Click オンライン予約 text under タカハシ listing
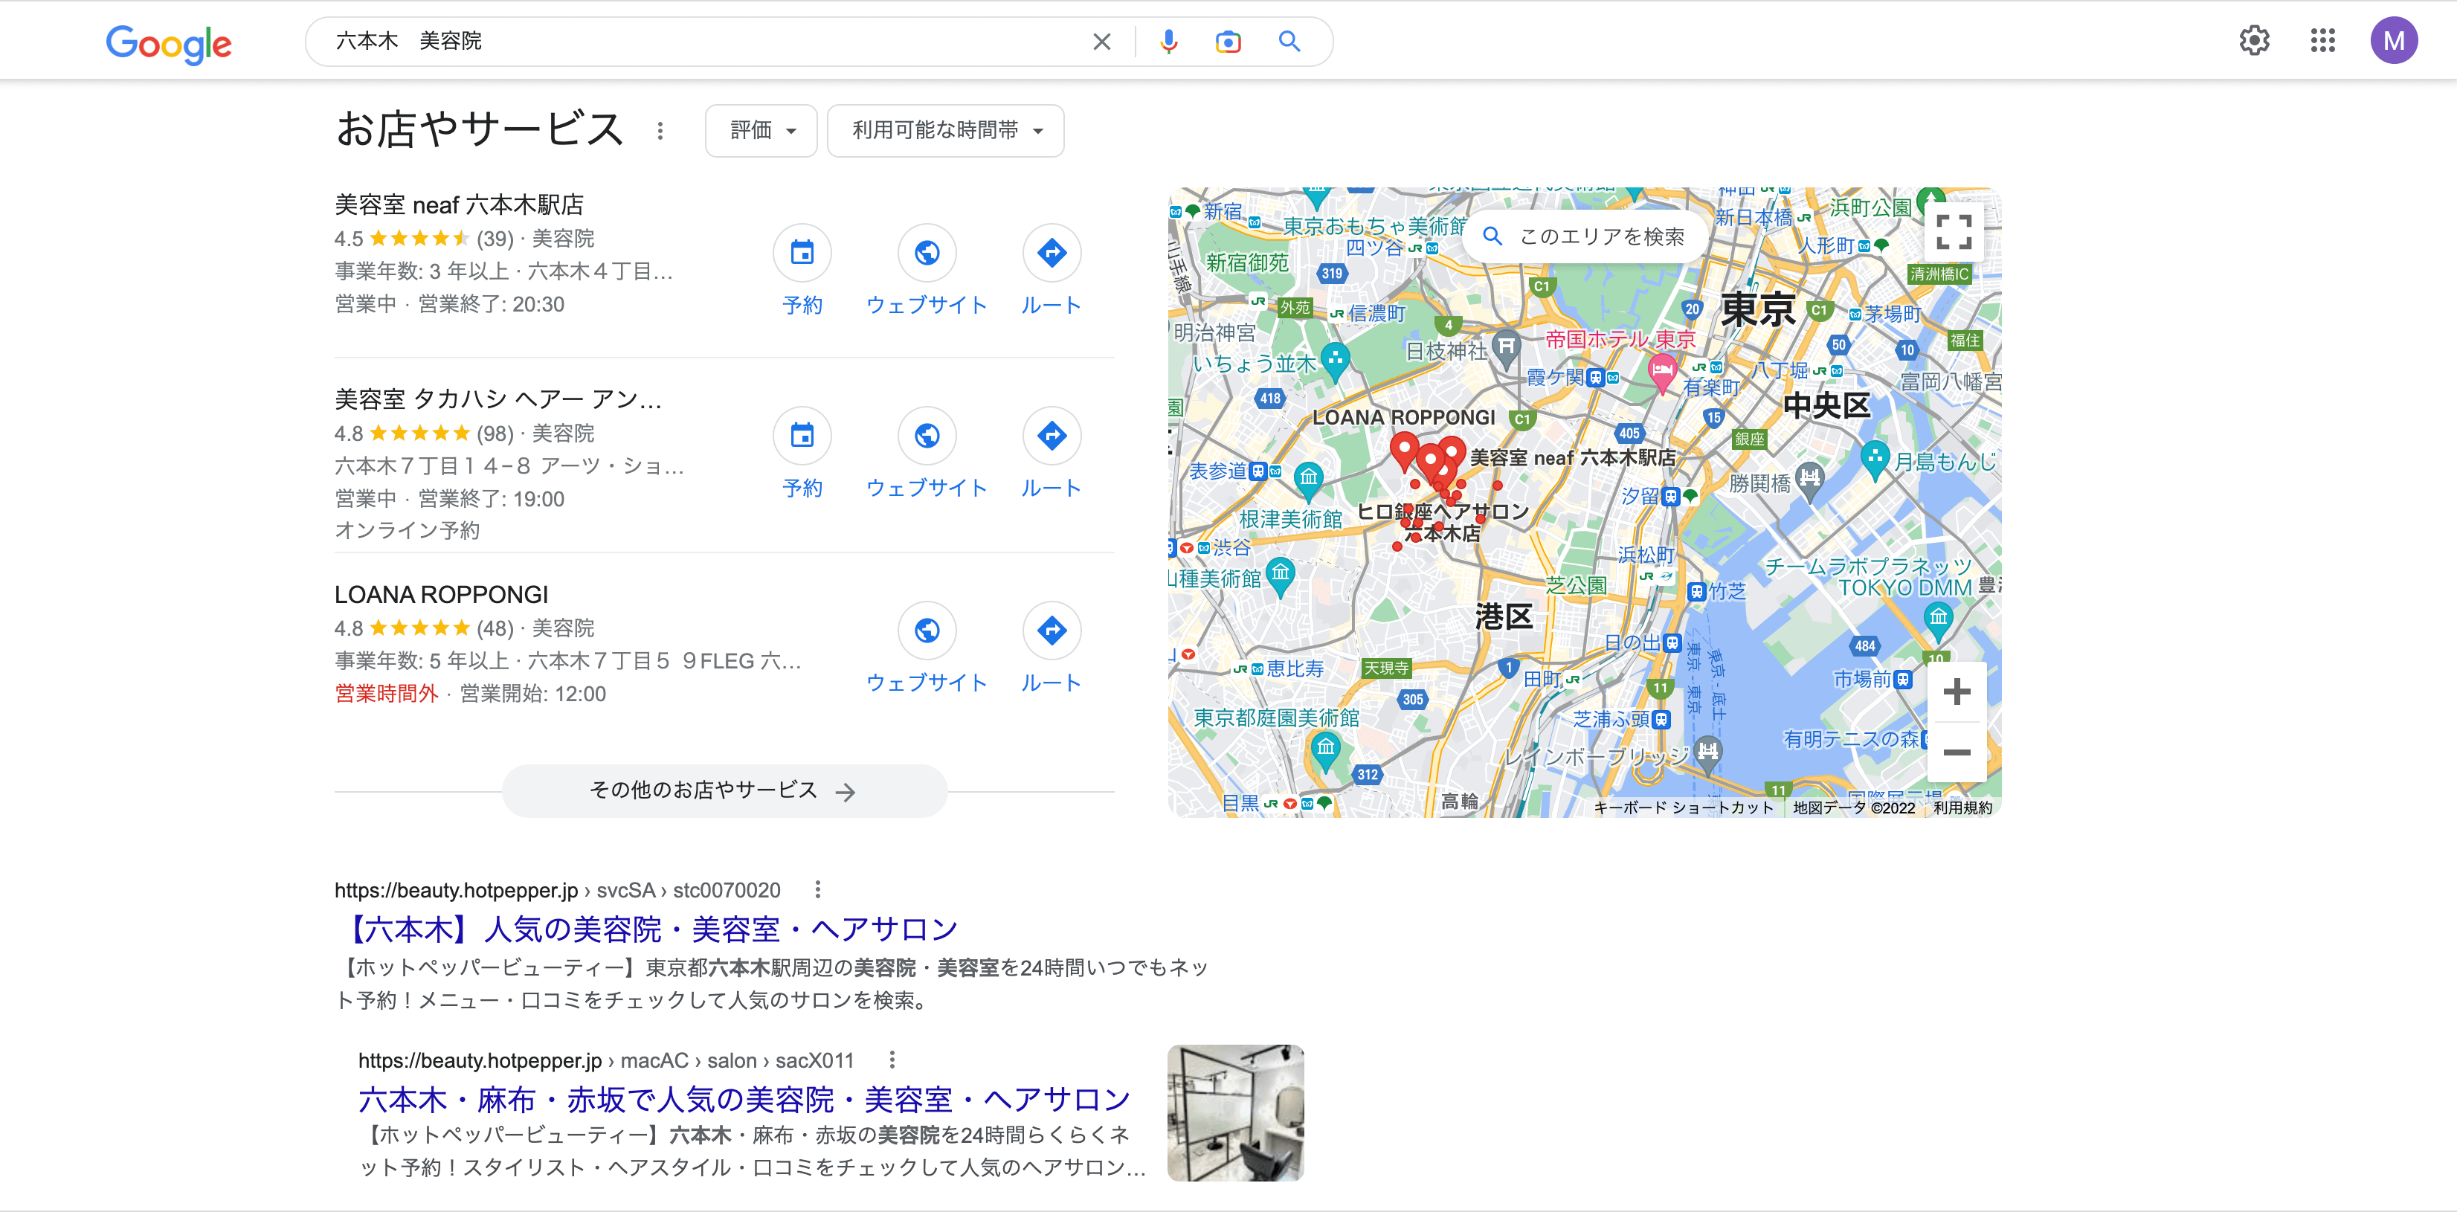 point(408,530)
